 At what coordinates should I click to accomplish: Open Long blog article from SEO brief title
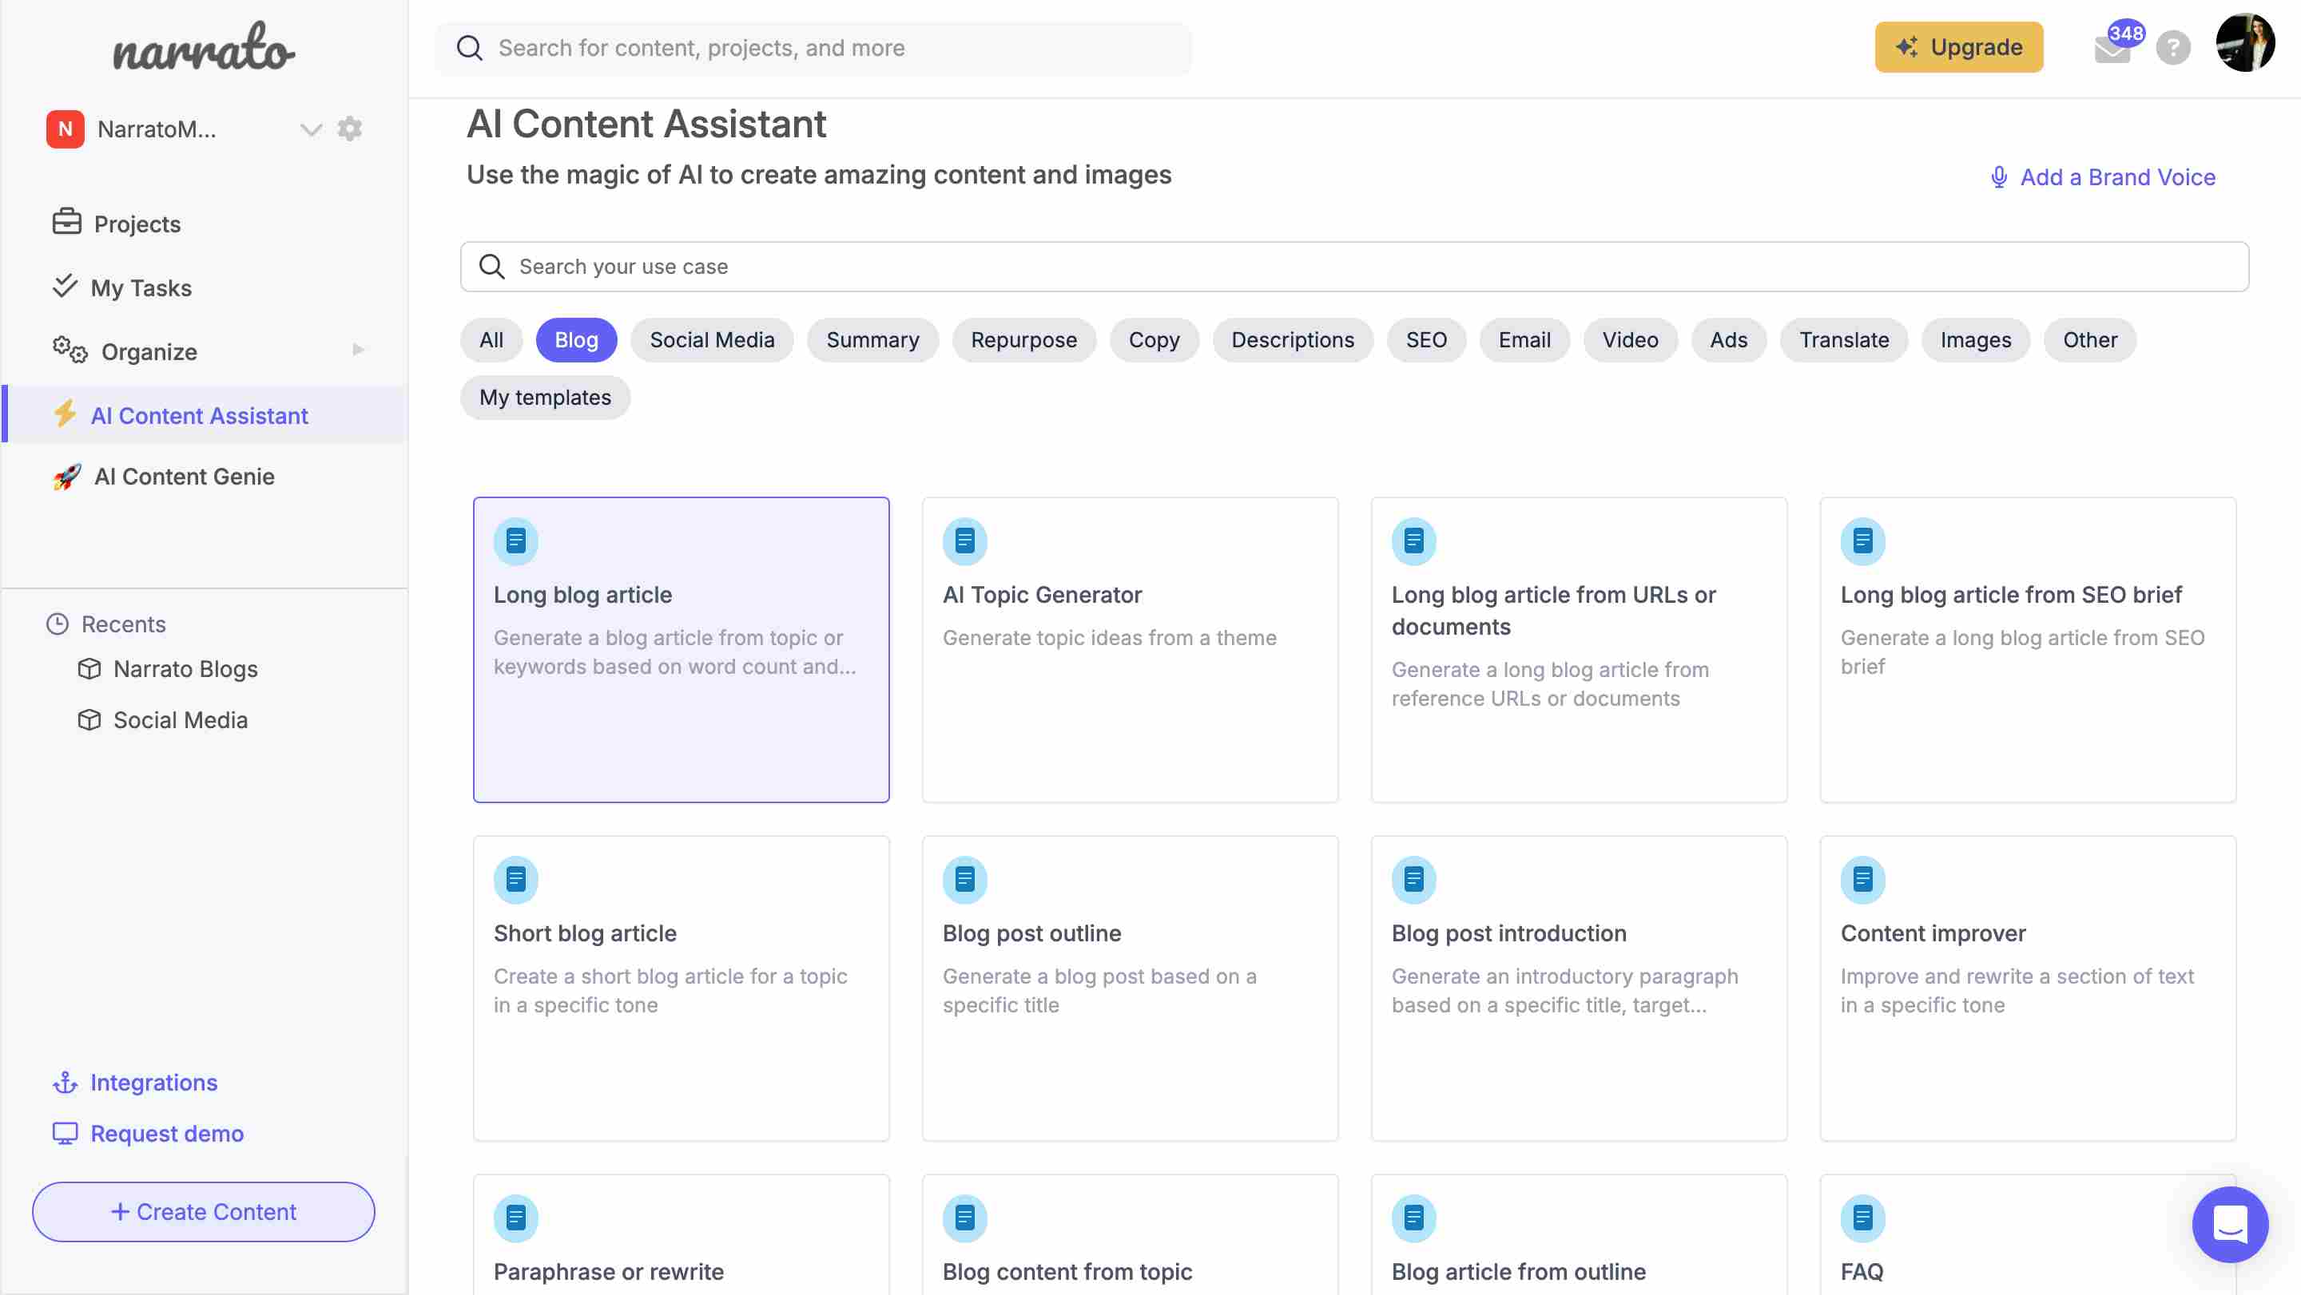click(x=2011, y=594)
